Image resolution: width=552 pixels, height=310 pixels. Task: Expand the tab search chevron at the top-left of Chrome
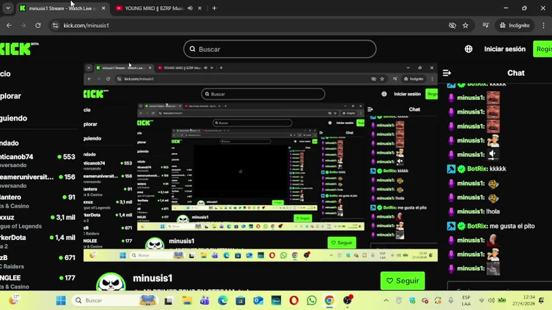tap(8, 8)
